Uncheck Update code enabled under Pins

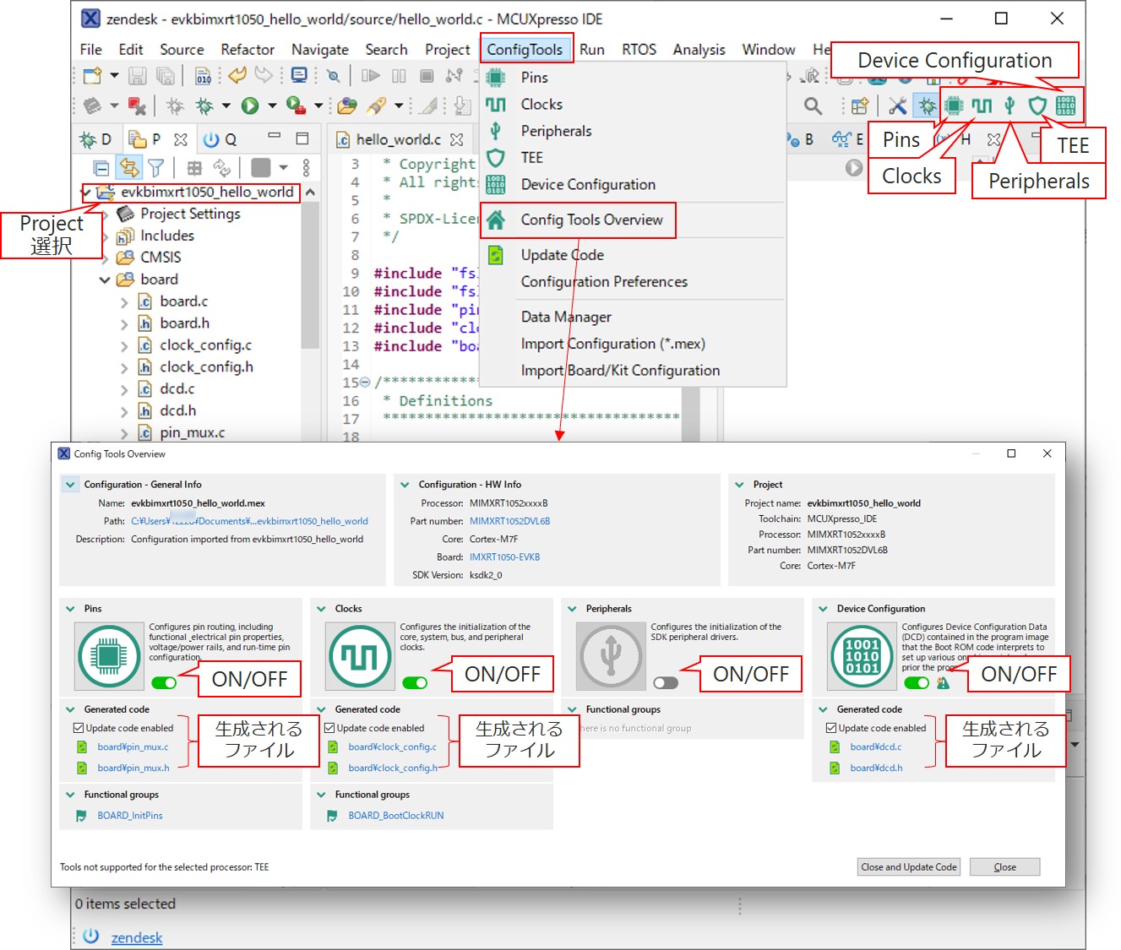pyautogui.click(x=79, y=728)
